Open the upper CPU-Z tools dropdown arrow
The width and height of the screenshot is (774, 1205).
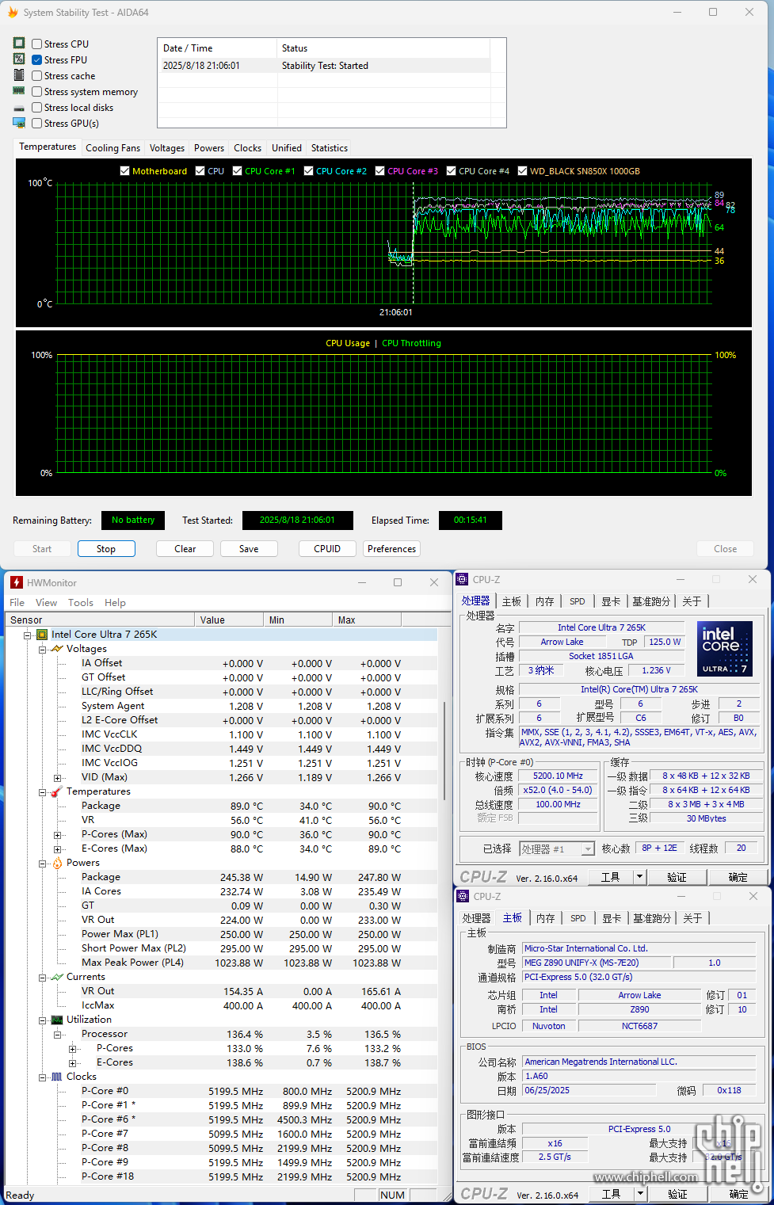[640, 877]
